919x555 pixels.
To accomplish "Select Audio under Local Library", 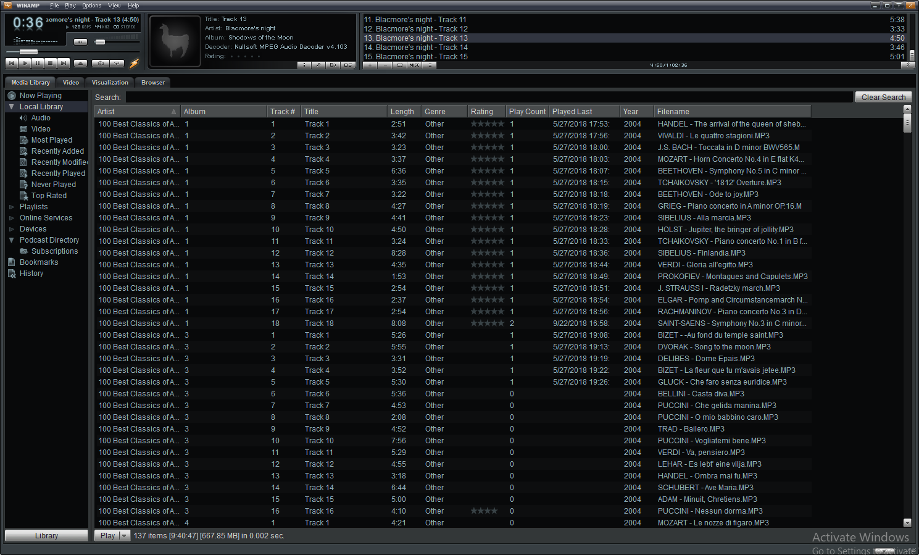I will [41, 118].
